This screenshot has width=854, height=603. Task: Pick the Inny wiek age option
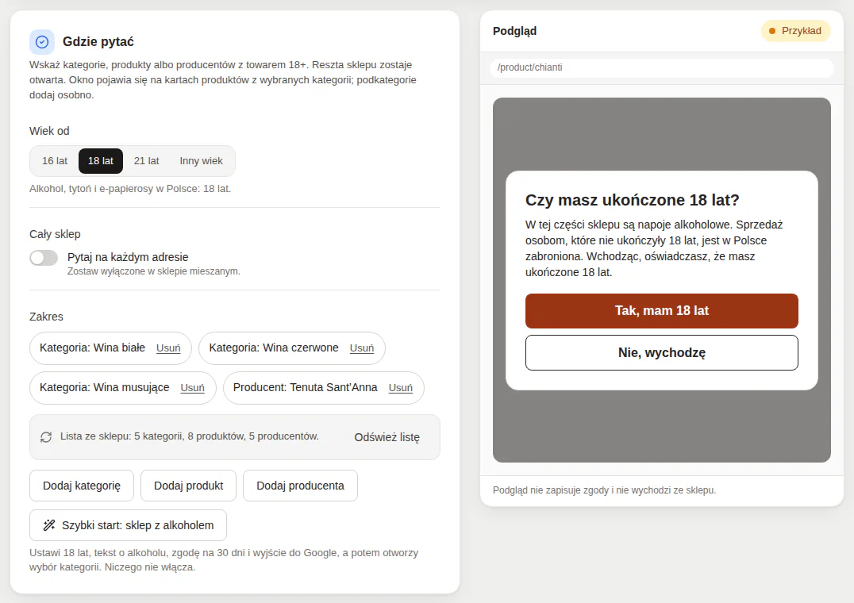click(x=201, y=161)
